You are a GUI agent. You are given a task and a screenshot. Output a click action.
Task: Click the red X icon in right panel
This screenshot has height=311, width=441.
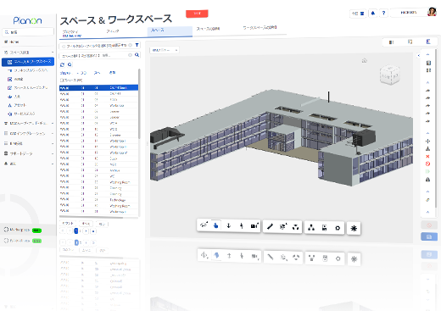pos(427,156)
